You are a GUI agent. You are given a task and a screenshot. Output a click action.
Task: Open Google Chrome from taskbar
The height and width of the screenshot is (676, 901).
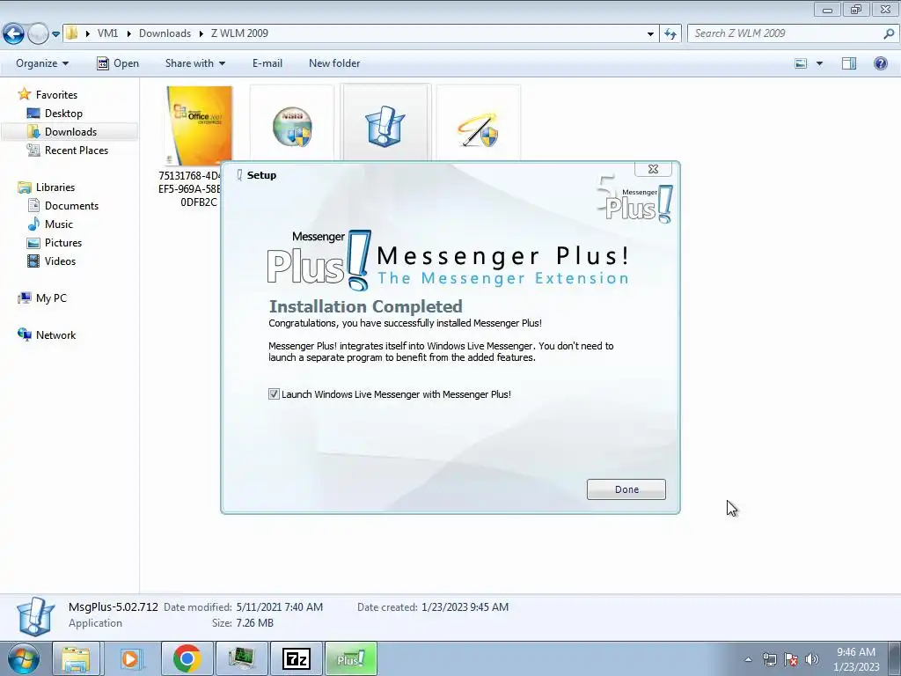coord(187,658)
